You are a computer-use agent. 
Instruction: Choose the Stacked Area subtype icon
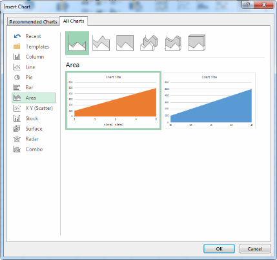click(x=101, y=43)
